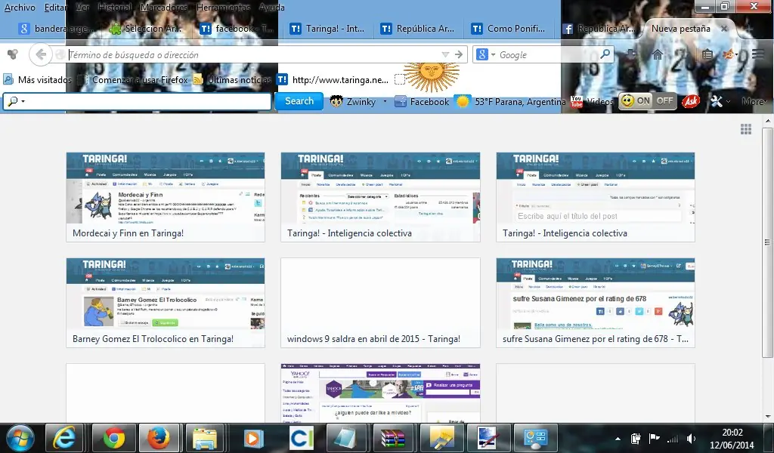
Task: Open Facebook from the toolbar
Action: click(422, 101)
